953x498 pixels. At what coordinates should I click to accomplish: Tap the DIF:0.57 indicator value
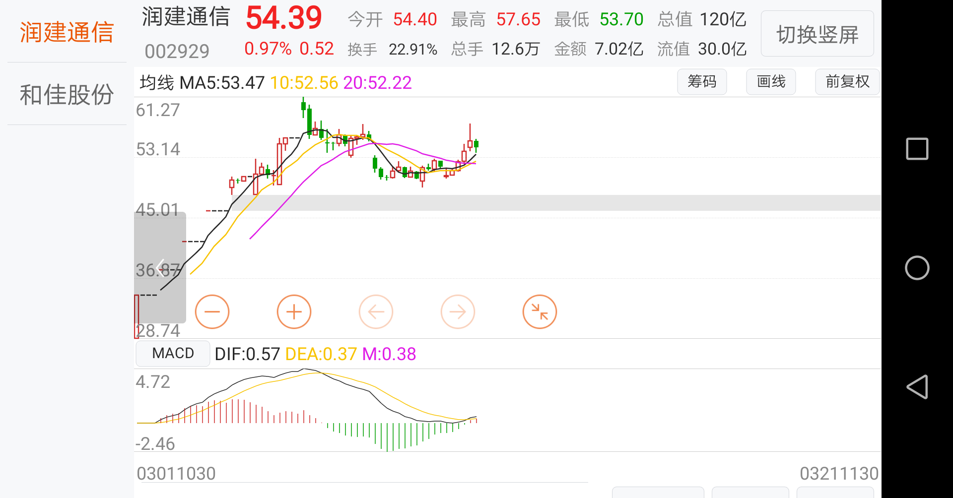[x=247, y=354]
